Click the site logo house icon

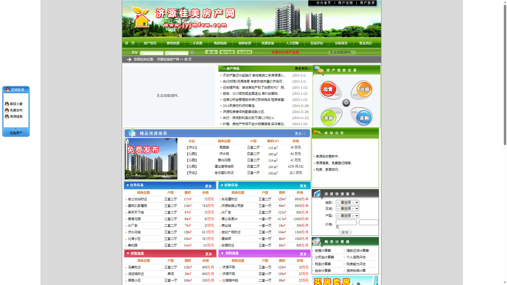(x=142, y=17)
